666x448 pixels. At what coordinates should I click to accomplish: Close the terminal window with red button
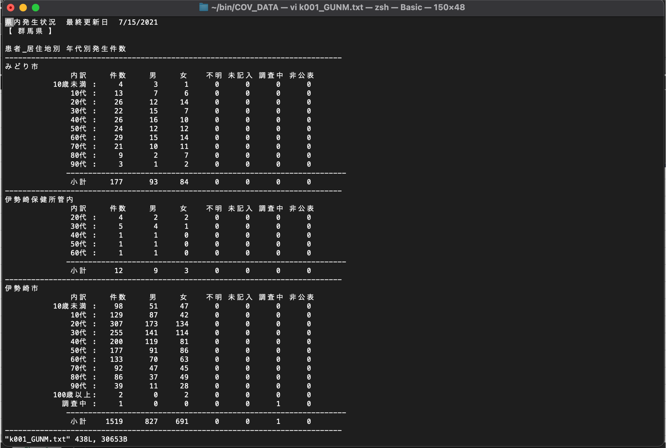point(11,8)
